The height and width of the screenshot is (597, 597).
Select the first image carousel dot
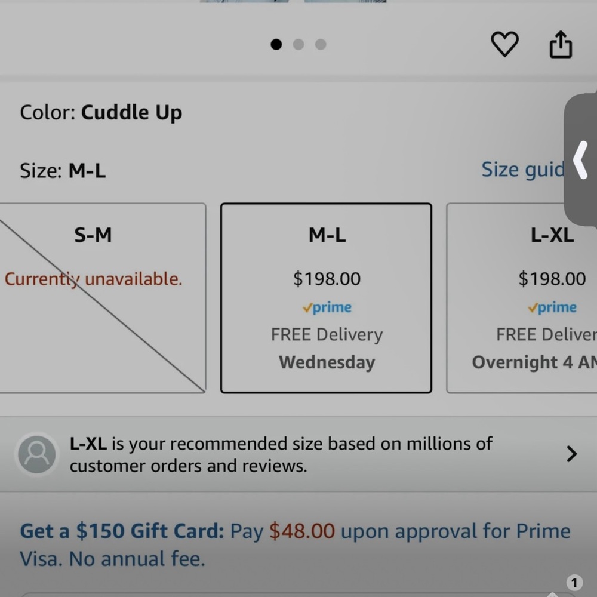(276, 44)
